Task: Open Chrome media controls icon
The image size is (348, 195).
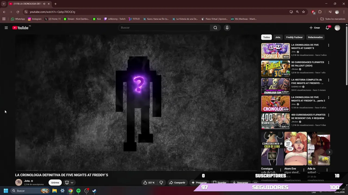Action: (x=330, y=12)
